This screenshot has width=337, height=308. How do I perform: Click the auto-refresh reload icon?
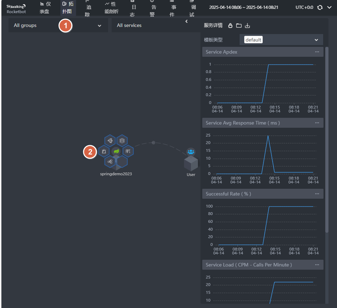[320, 7]
